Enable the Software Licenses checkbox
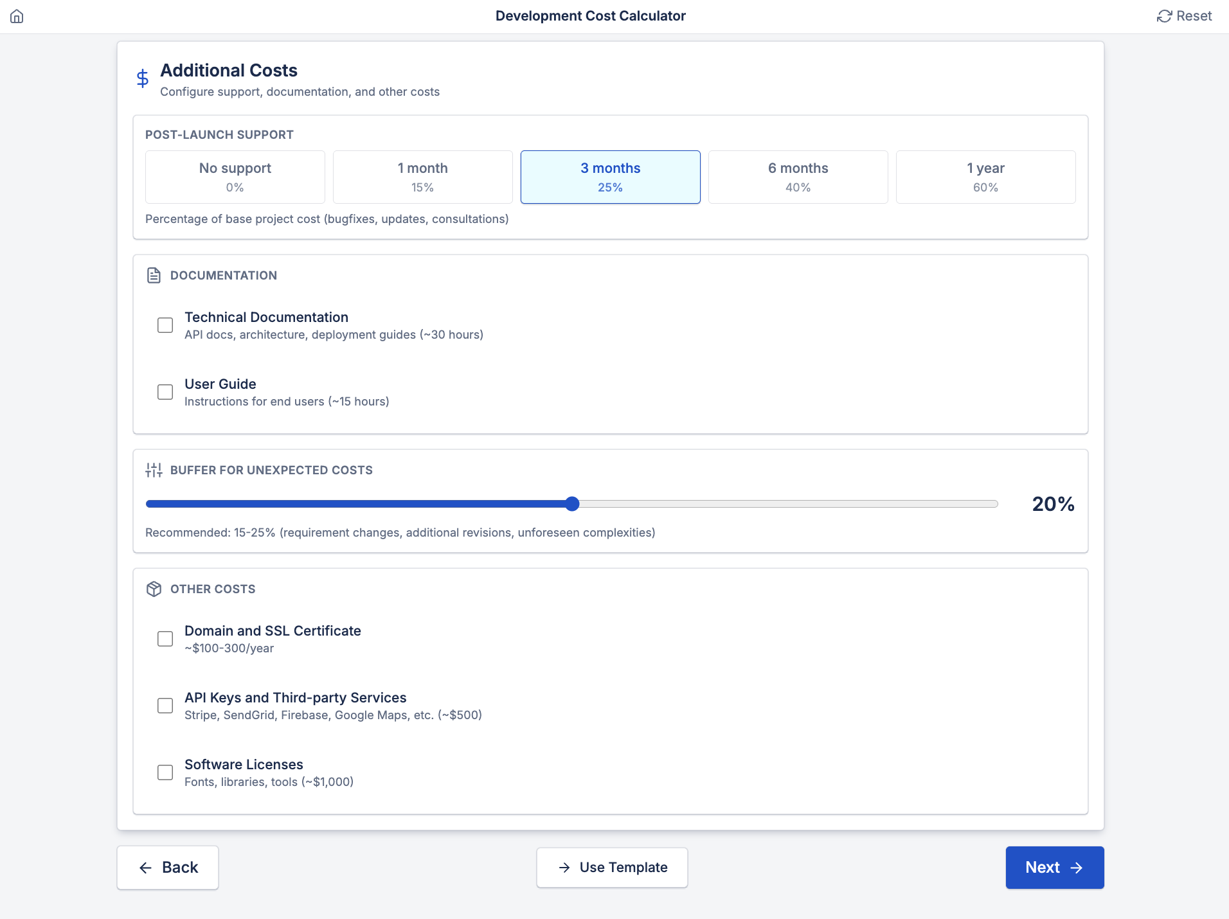The height and width of the screenshot is (919, 1229). point(165,772)
